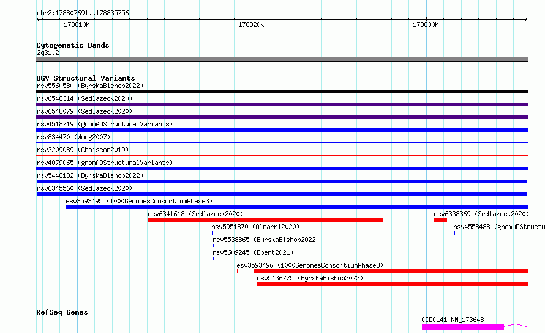Click the nsv6548079 purple variant bar
545x333 pixels.
282,117
